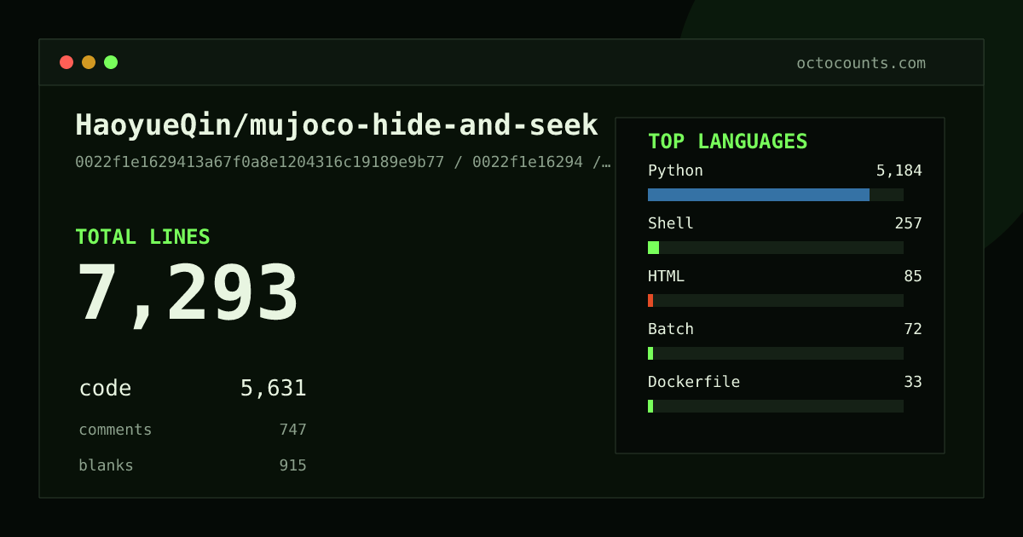Open the octocounts.com link
Image resolution: width=1023 pixels, height=537 pixels.
click(x=861, y=63)
